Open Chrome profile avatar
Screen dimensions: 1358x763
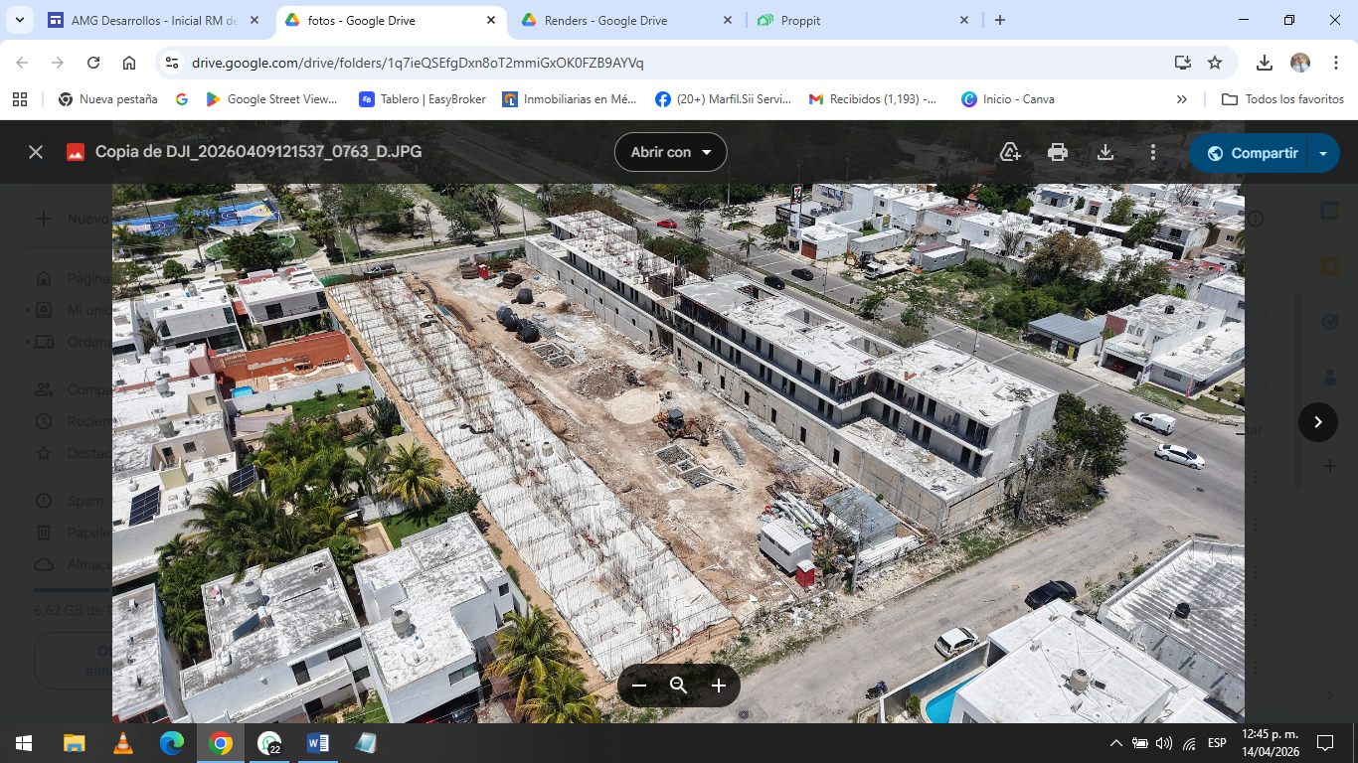click(1300, 63)
